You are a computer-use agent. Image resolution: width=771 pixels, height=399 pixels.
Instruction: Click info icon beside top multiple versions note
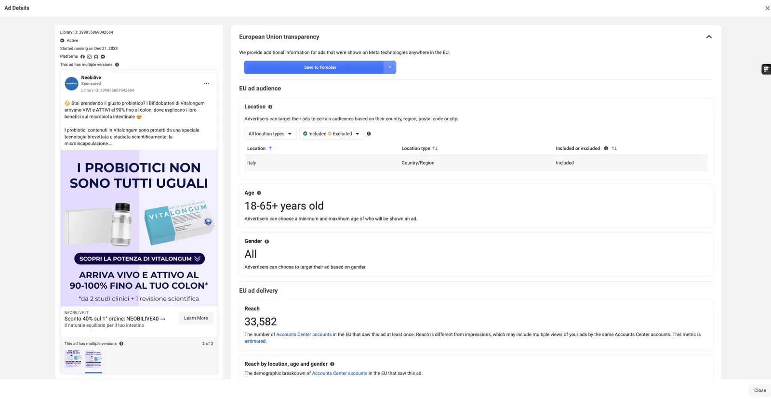[117, 64]
